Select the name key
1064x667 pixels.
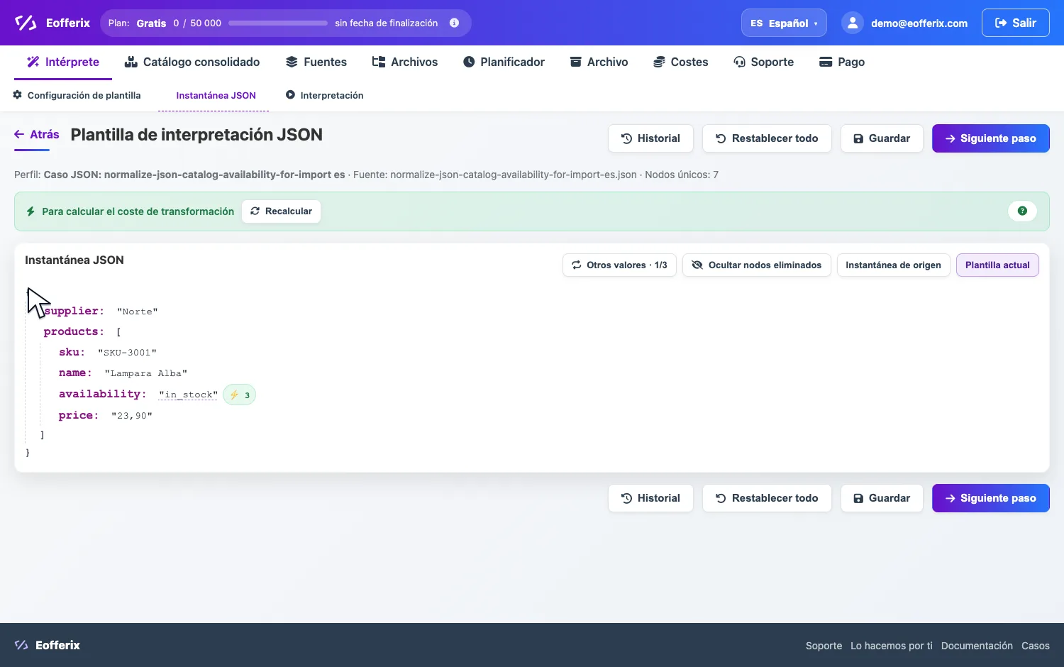(75, 373)
